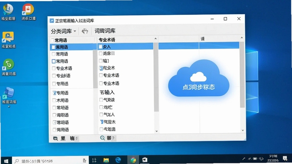Open Microsoft Store from the taskbar
This screenshot has height=164, width=292.
pyautogui.click(x=145, y=160)
